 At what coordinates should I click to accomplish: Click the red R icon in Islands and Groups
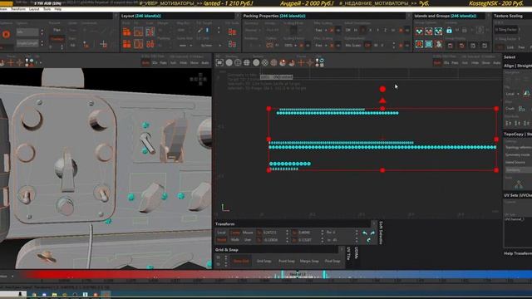(419, 44)
